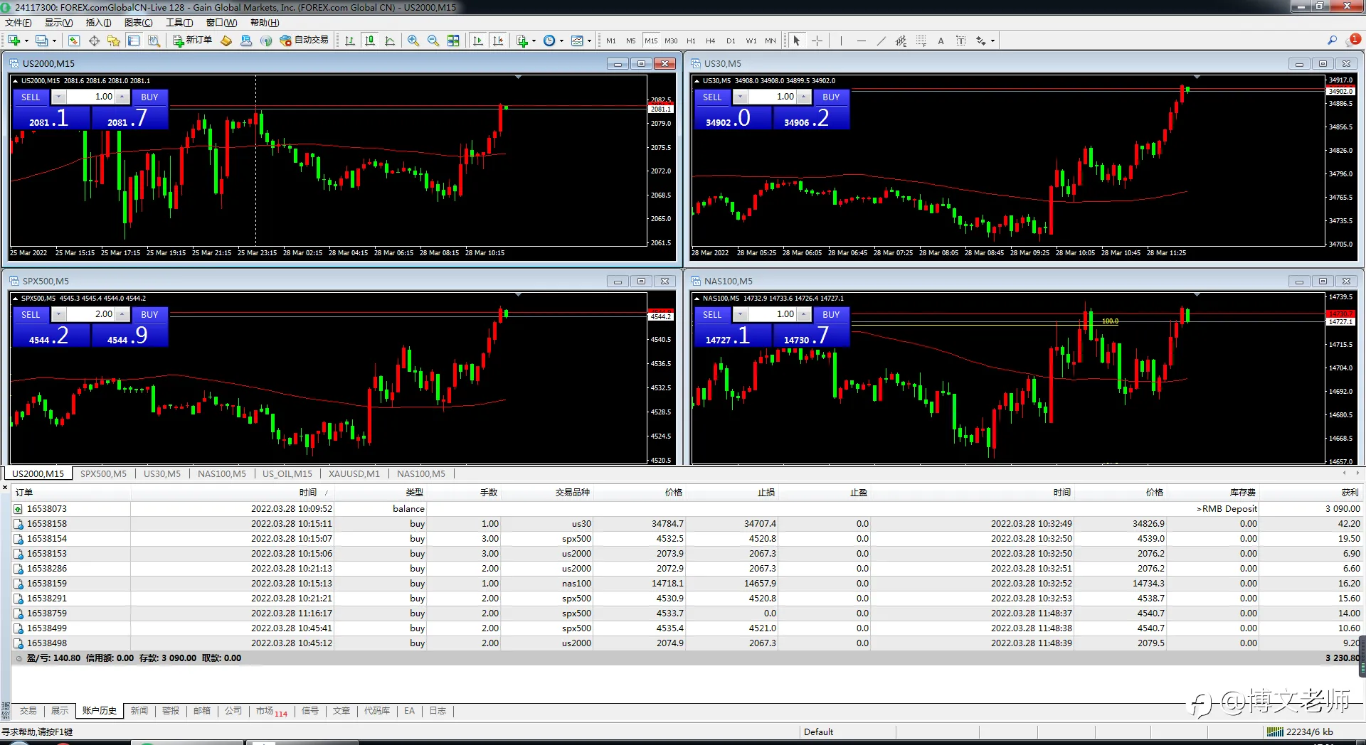Toggle 自动交易 auto trading button

(305, 41)
